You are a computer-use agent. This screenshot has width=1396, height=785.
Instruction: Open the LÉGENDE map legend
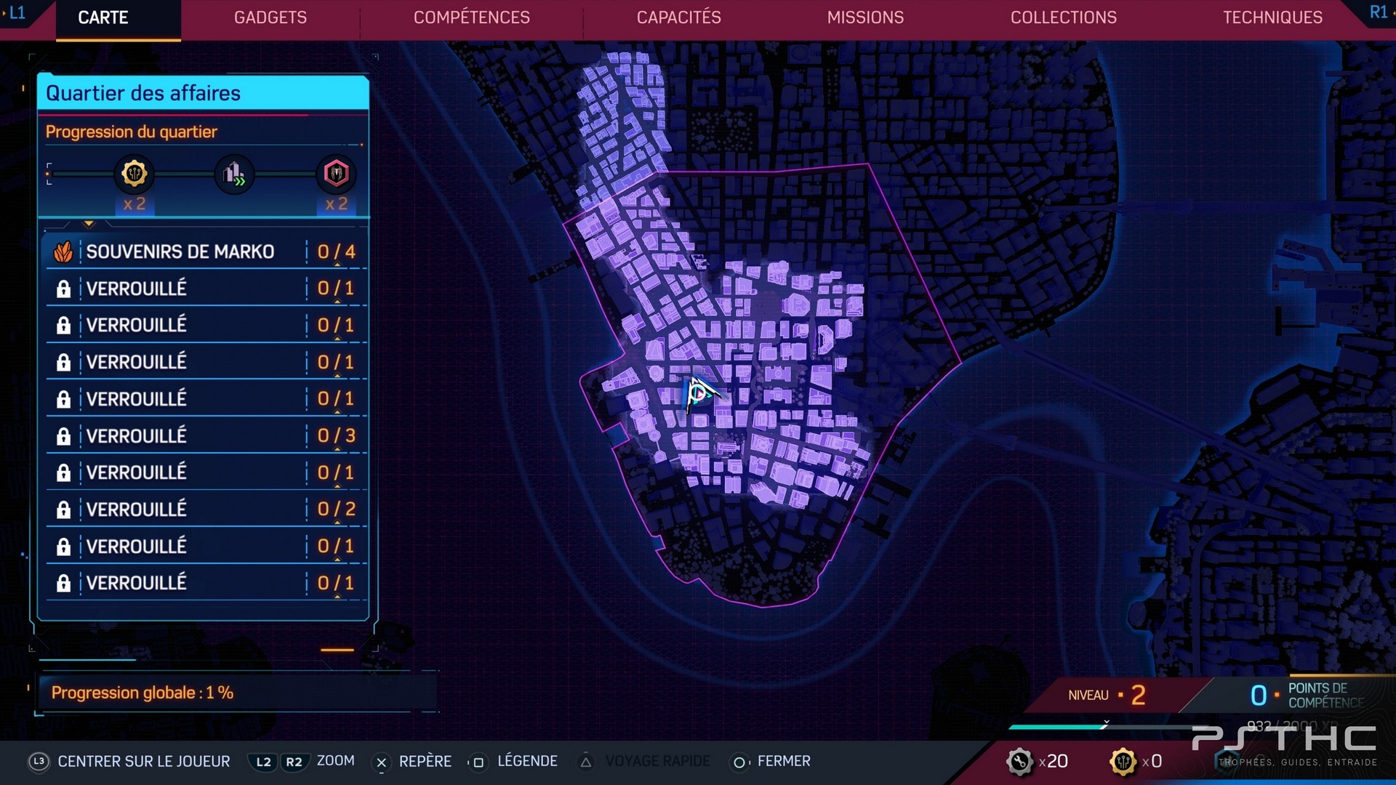tap(527, 761)
